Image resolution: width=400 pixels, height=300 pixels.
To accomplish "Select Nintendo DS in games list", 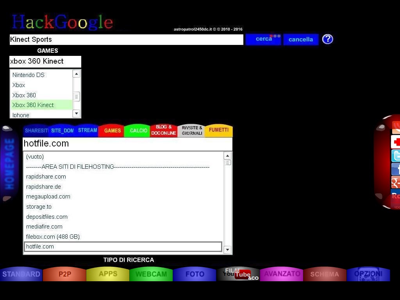I will tap(41, 75).
